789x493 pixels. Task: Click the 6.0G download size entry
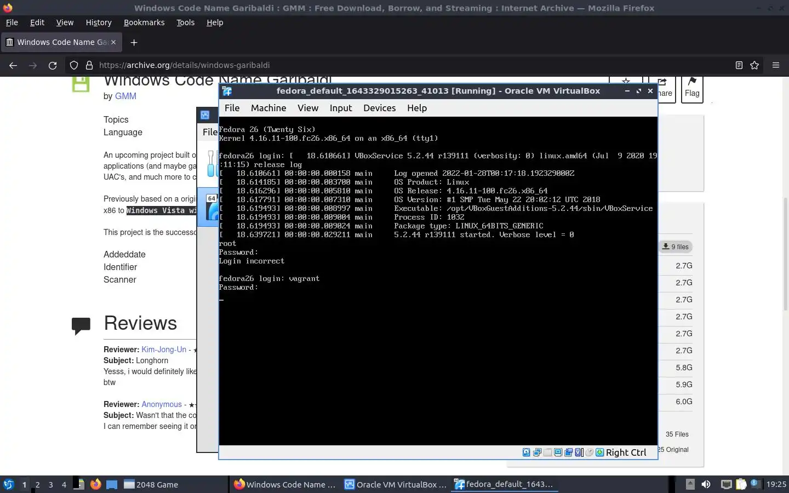(684, 402)
